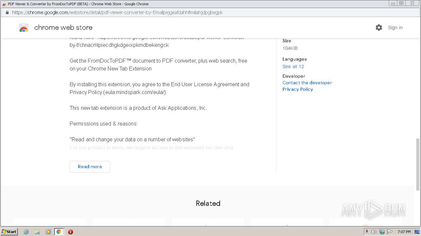Click the chrome web store title text
Viewport: 421px width, 236px height.
pos(63,28)
